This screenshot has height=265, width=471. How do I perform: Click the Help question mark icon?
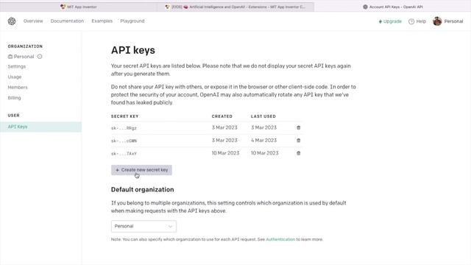coord(411,21)
